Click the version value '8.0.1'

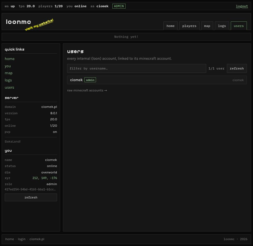(53, 113)
